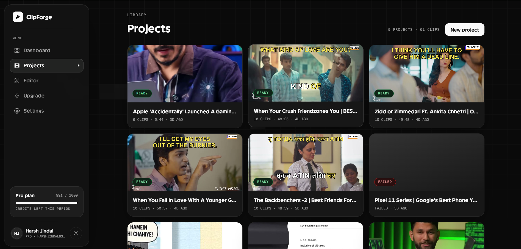Open the 'What kind of love are you' thumbnail
The width and height of the screenshot is (521, 249).
[x=306, y=73]
